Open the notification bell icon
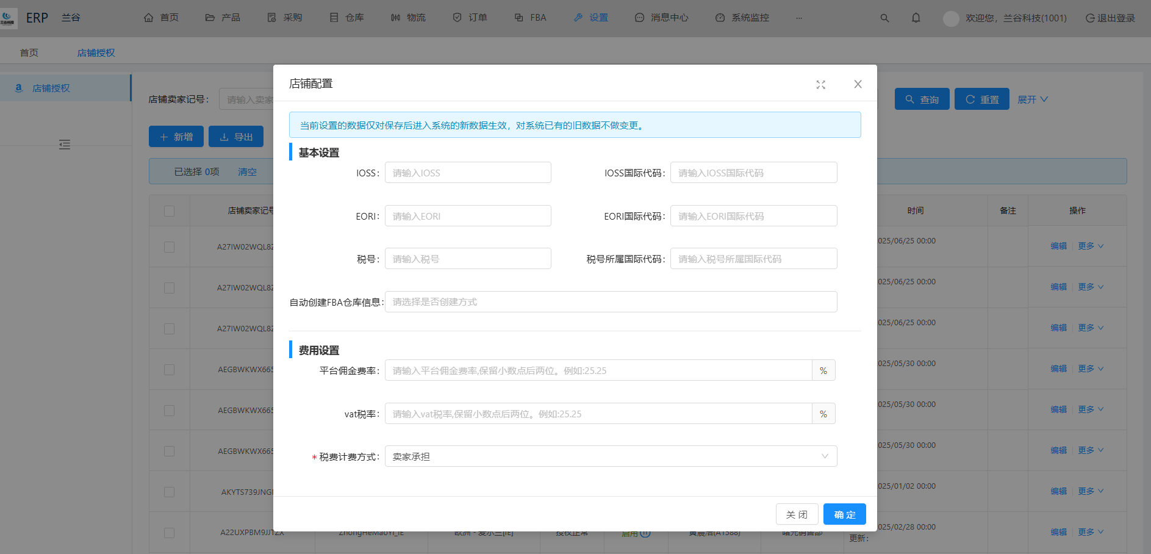The width and height of the screenshot is (1151, 554). [916, 18]
